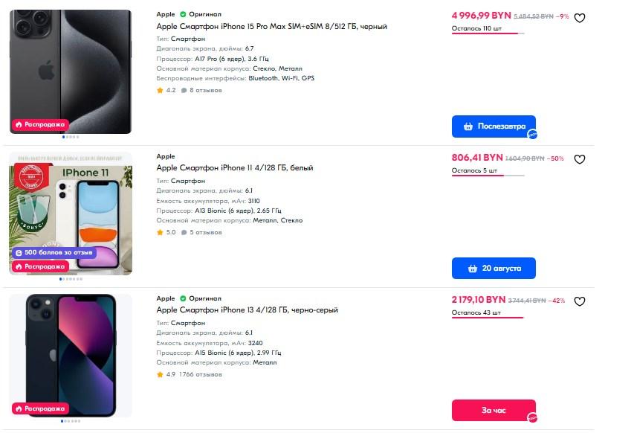
Task: Click star rating 4.2 of iPhone 15
Action: tap(160, 90)
